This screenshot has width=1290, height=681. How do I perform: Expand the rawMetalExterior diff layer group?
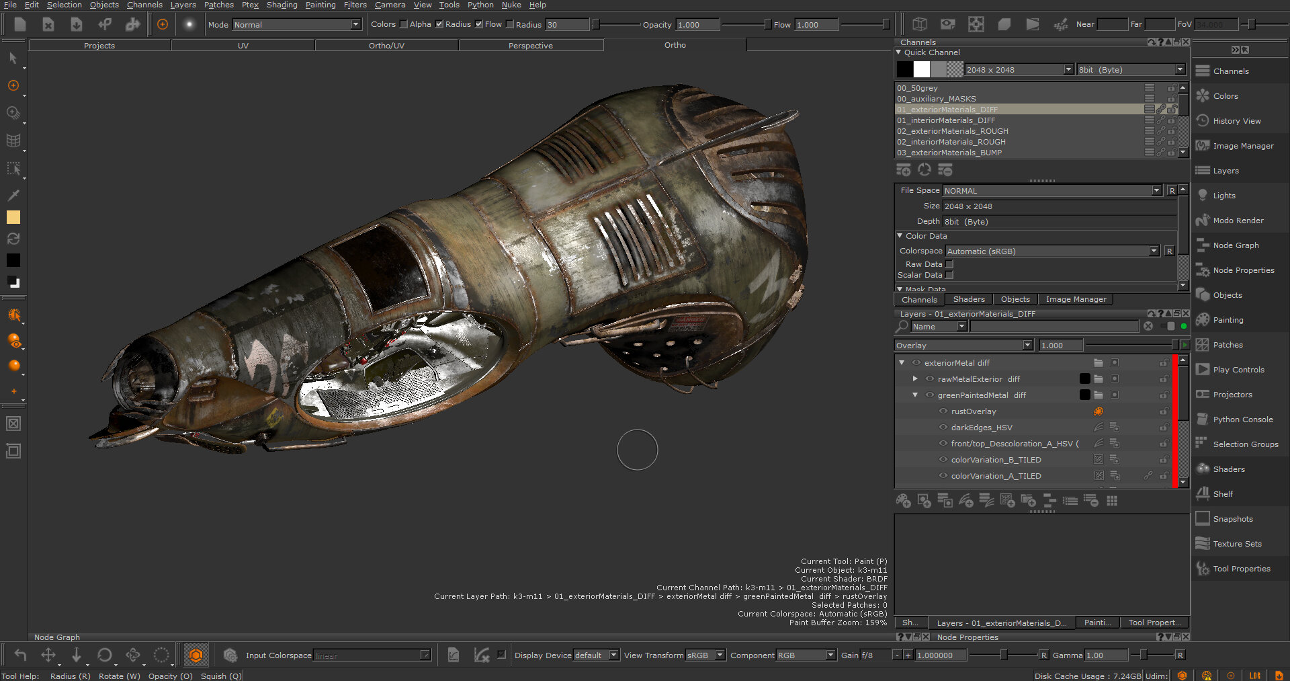click(x=915, y=379)
